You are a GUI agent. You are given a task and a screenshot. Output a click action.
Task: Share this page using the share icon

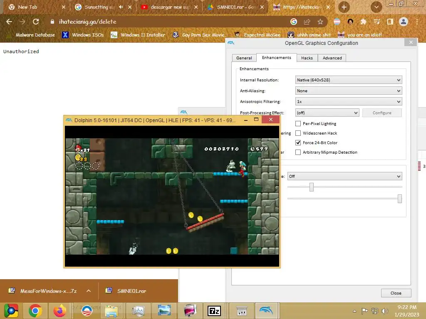point(307,22)
